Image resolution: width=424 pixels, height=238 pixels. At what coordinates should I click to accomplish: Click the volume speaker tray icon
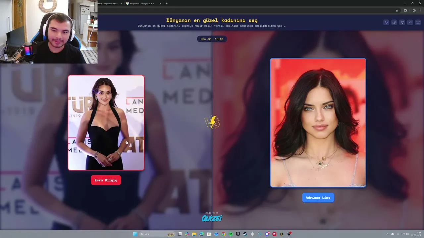pos(407,234)
